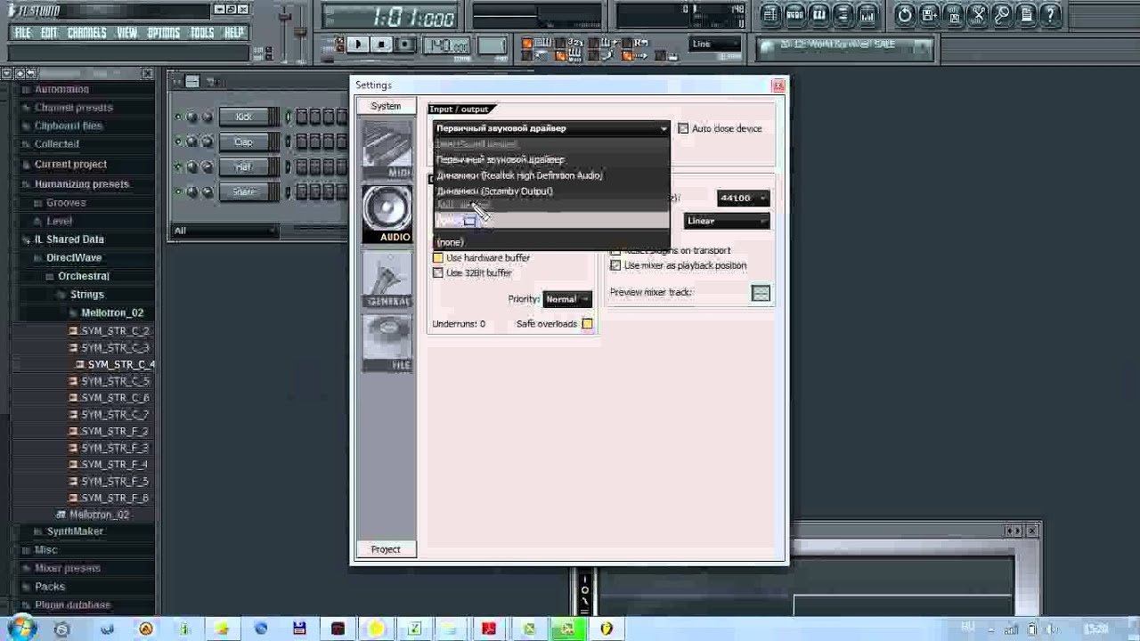Screen dimensions: 1140x641
Task: Switch to the Project tab in Settings
Action: click(x=386, y=549)
